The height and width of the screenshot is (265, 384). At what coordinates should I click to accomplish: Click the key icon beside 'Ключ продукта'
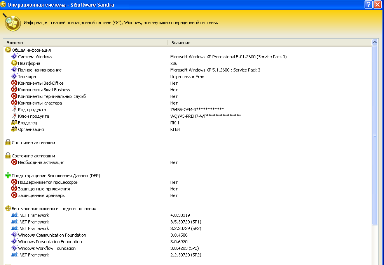(x=14, y=116)
